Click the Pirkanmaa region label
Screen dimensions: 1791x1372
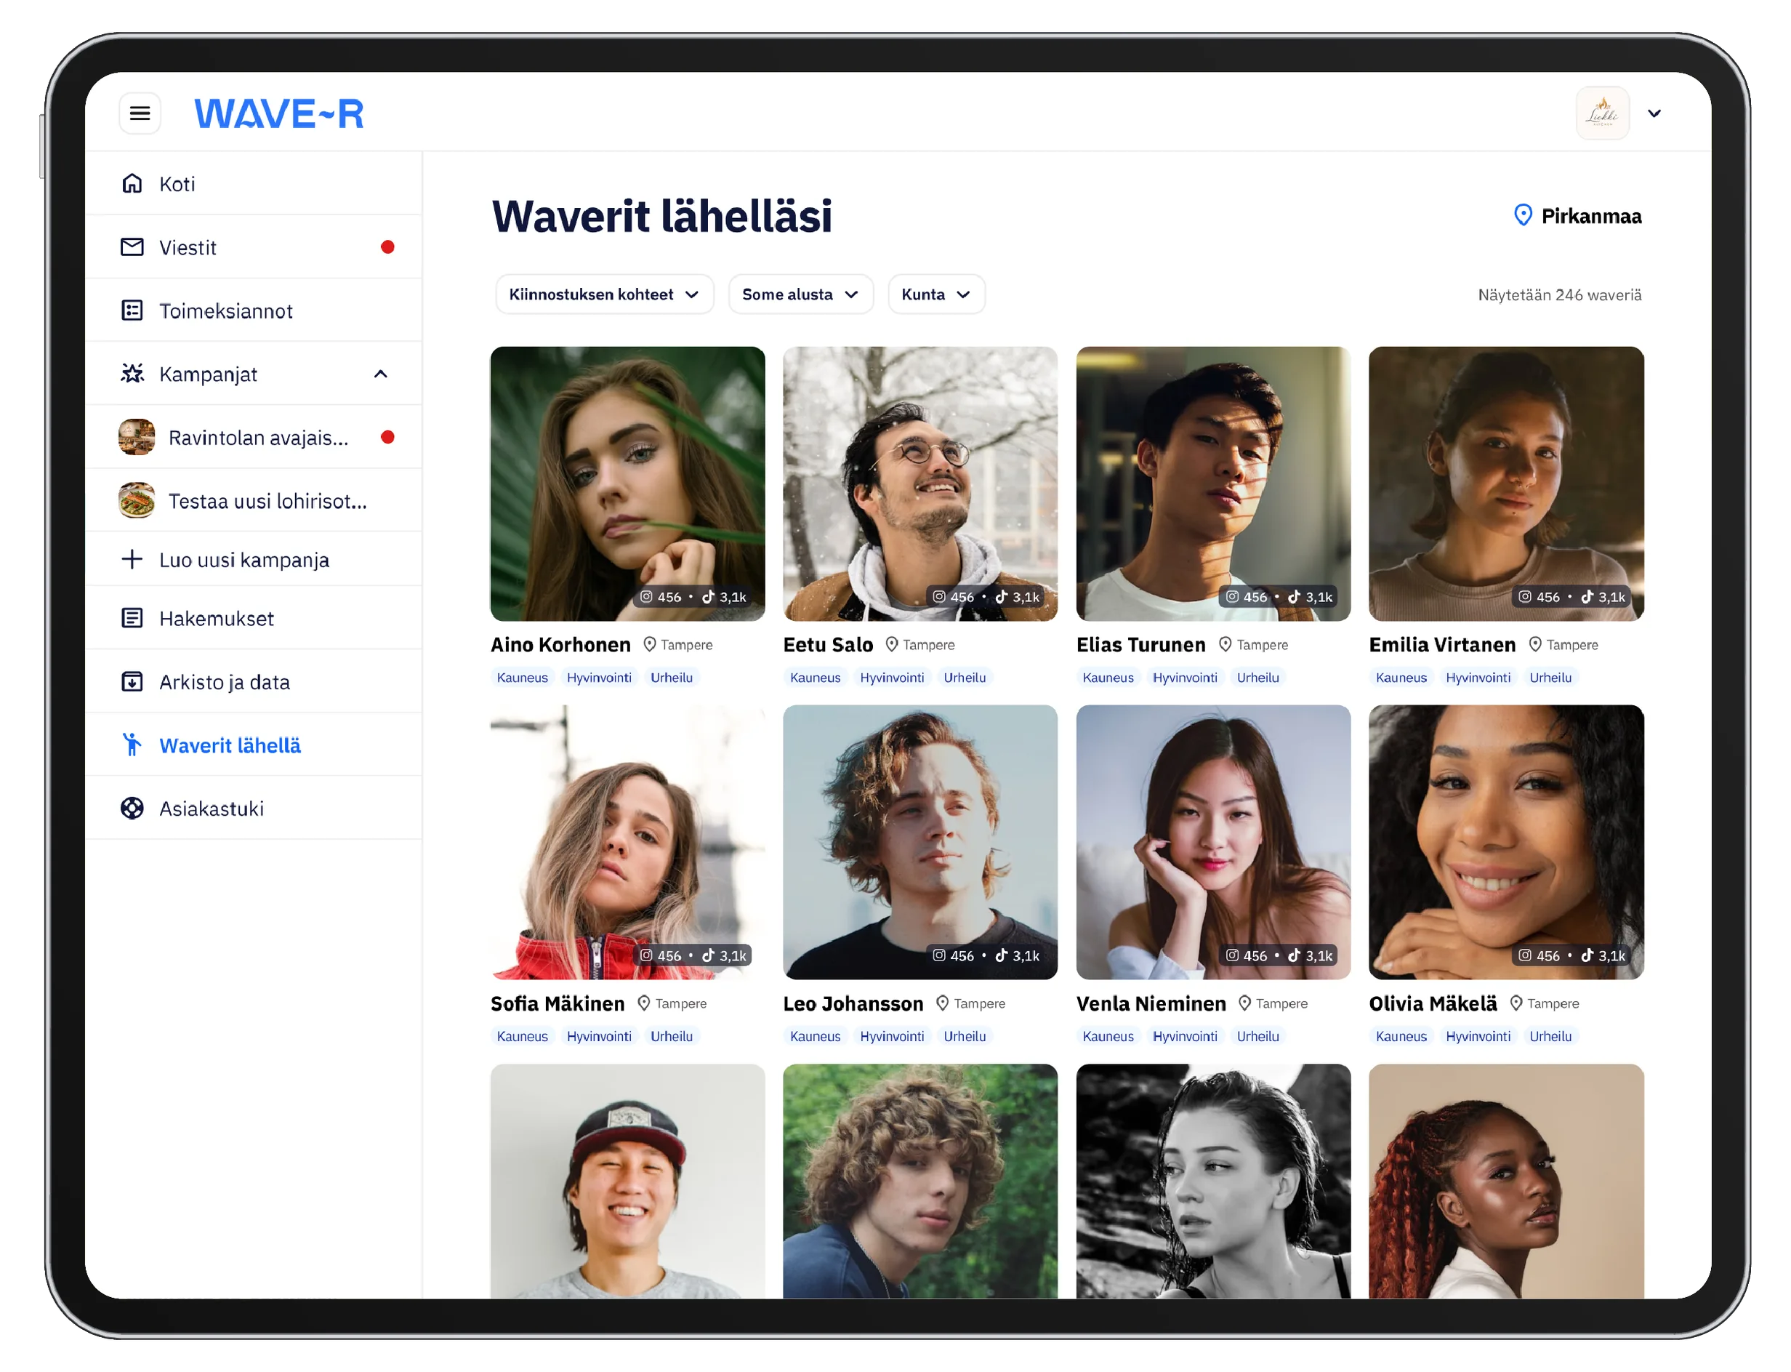(x=1591, y=217)
